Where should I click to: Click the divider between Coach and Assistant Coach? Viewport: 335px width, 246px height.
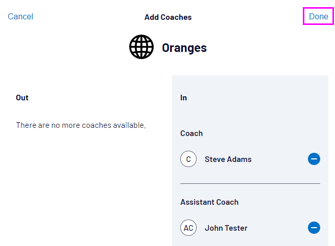(x=250, y=183)
